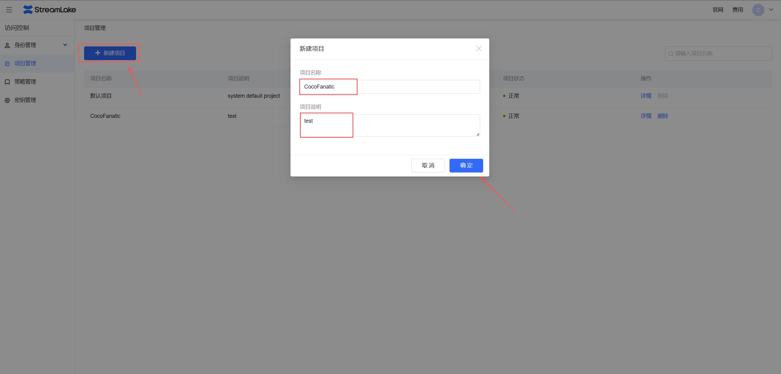Click the 密钥管理 gear icon
Screen dimensions: 781x374
[x=7, y=100]
